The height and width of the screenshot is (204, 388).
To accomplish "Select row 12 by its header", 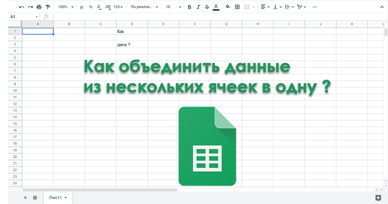I will pyautogui.click(x=15, y=104).
